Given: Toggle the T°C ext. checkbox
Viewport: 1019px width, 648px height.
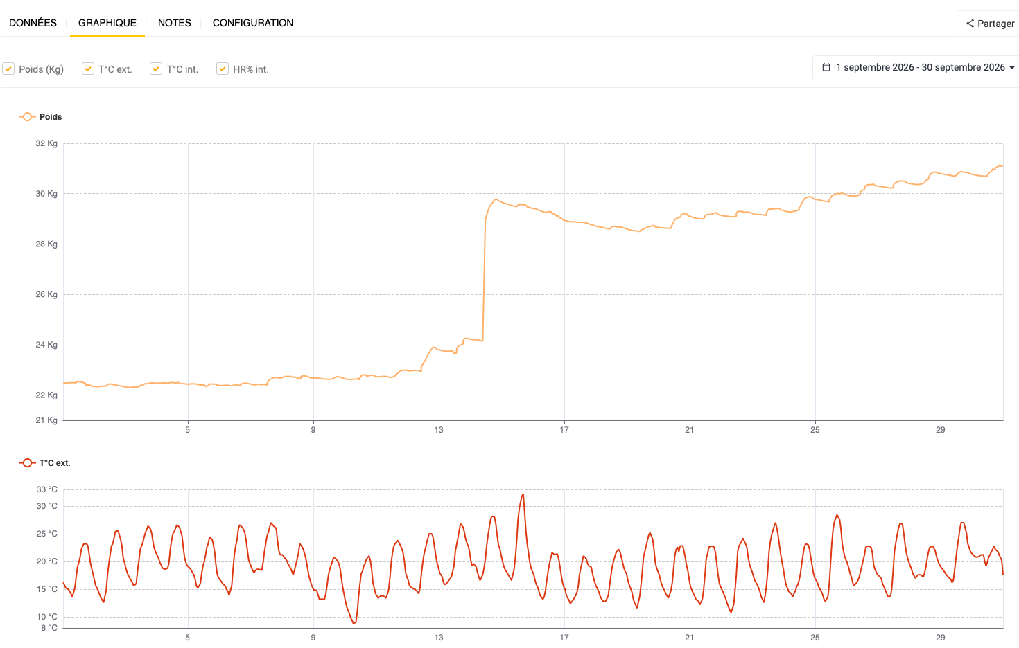Looking at the screenshot, I should click(x=88, y=69).
